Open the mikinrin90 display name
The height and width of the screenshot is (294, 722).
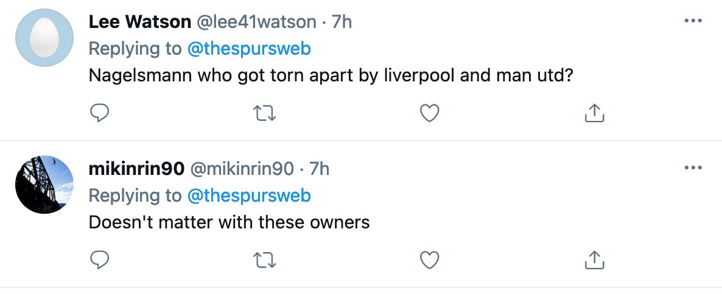pos(136,169)
